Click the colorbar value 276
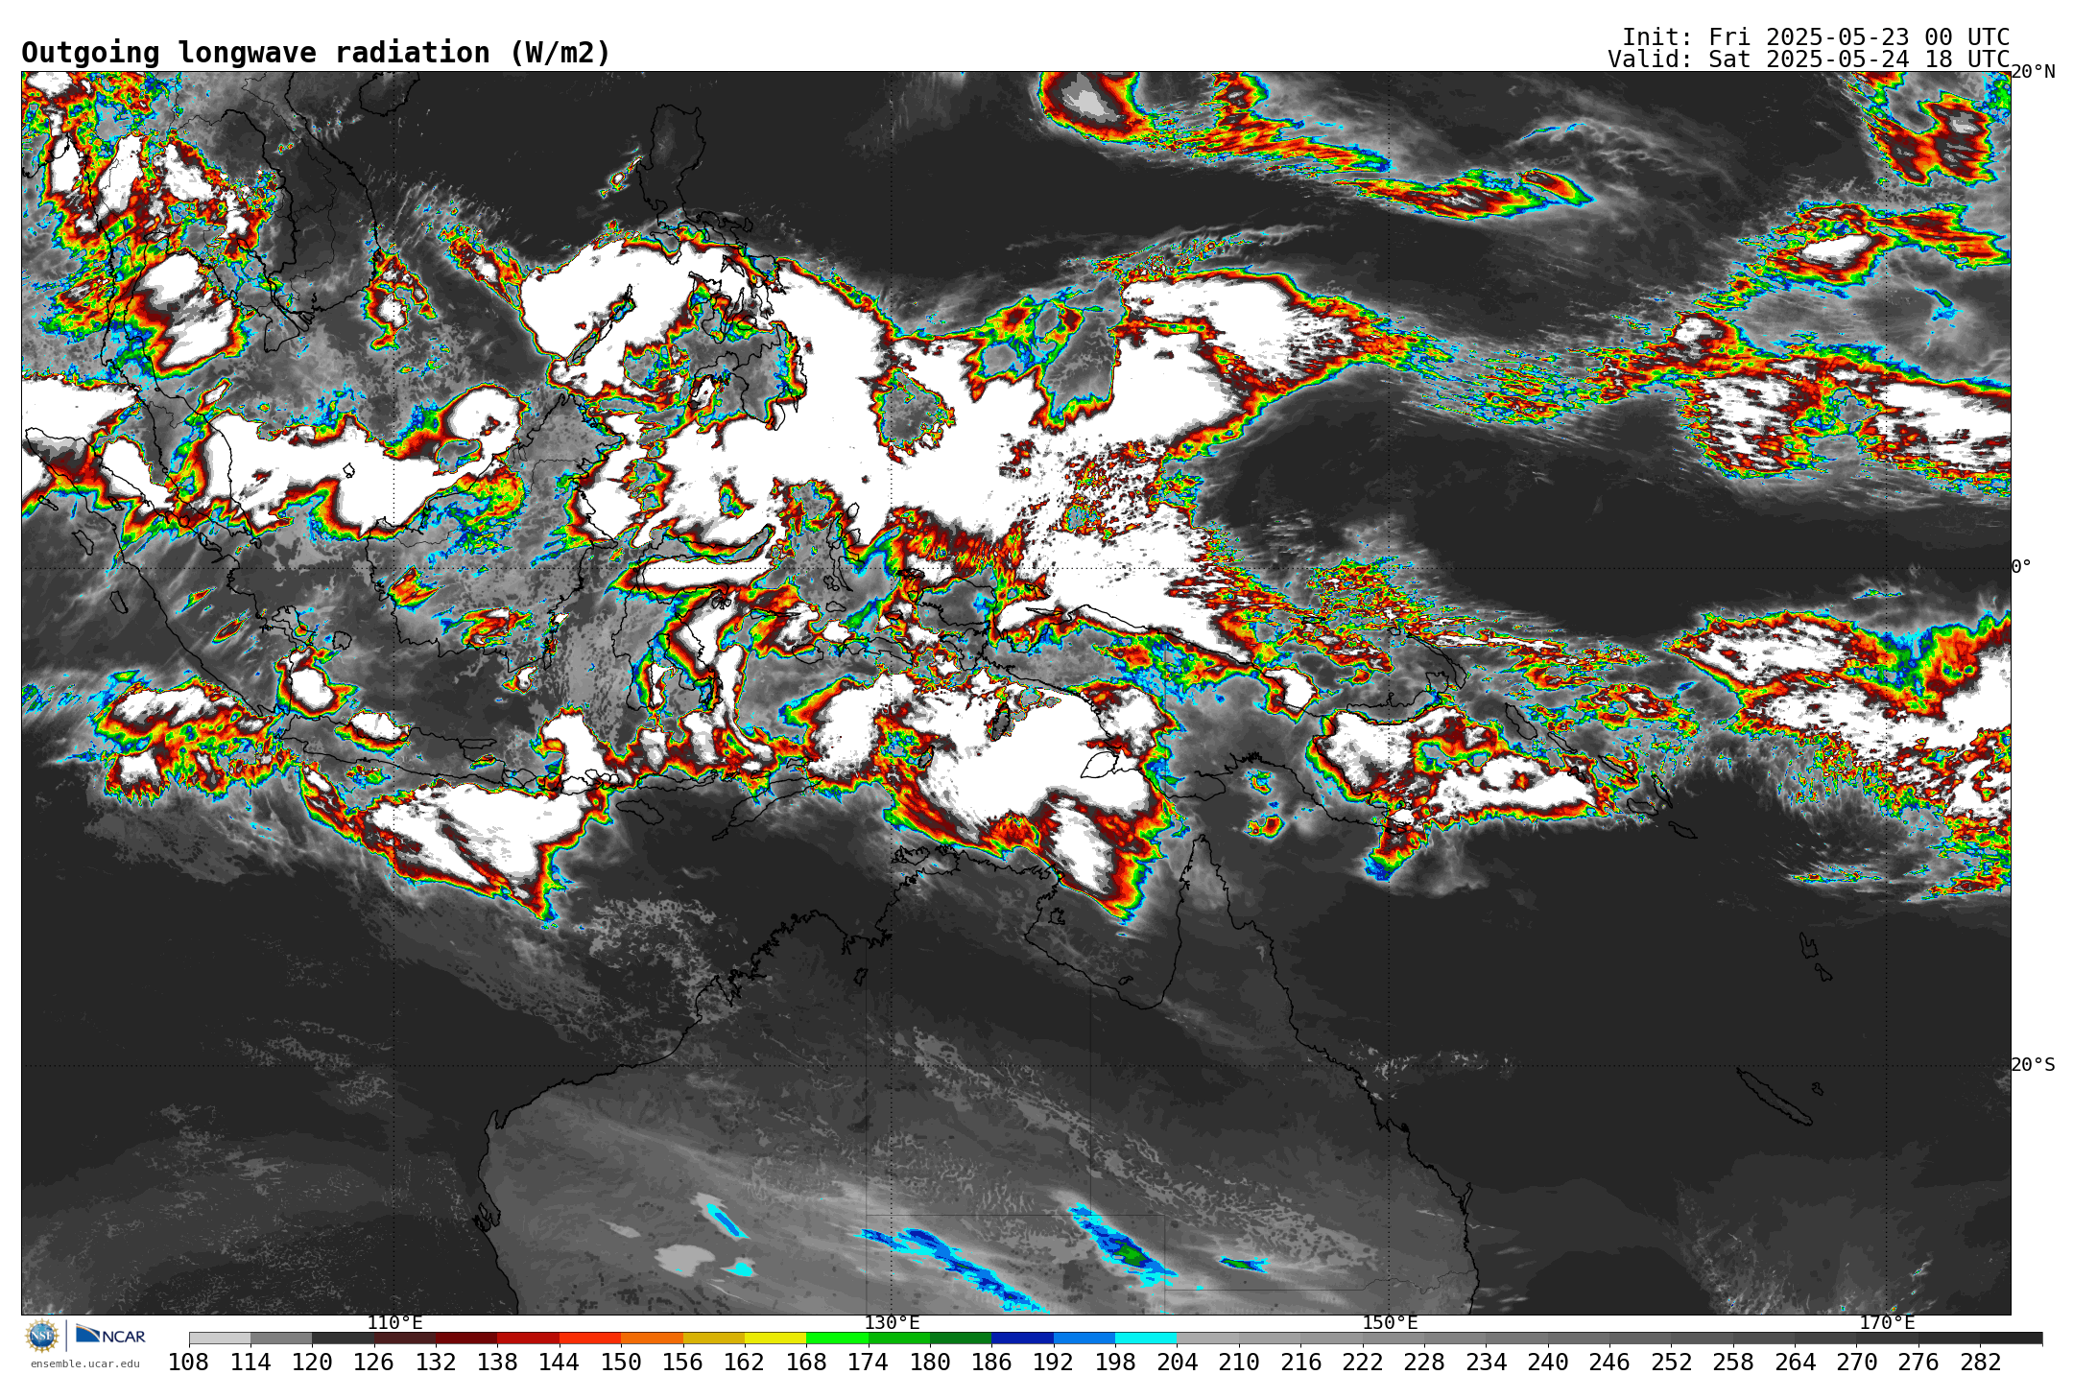This screenshot has width=2073, height=1375. click(x=1918, y=1362)
